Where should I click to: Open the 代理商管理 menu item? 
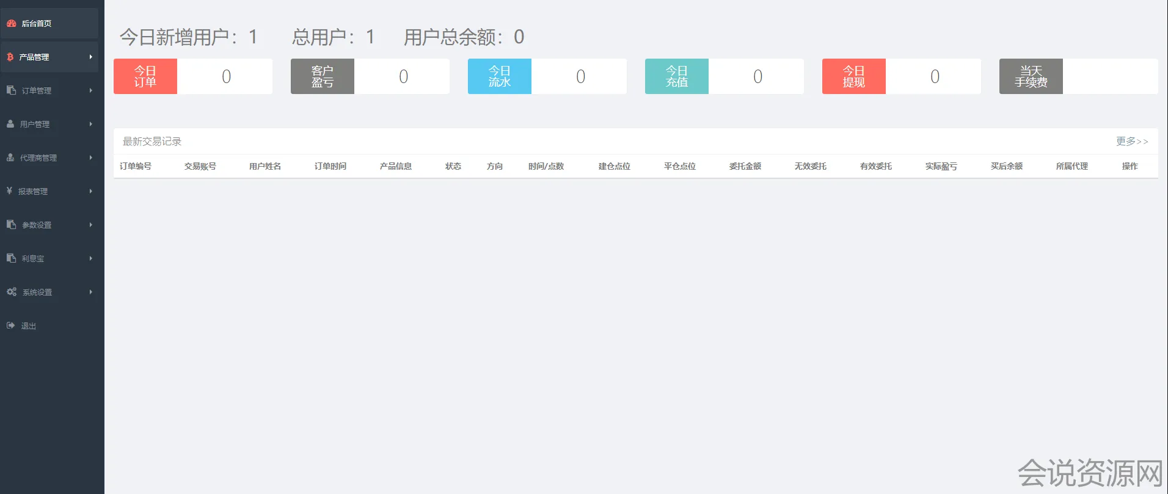(38, 158)
